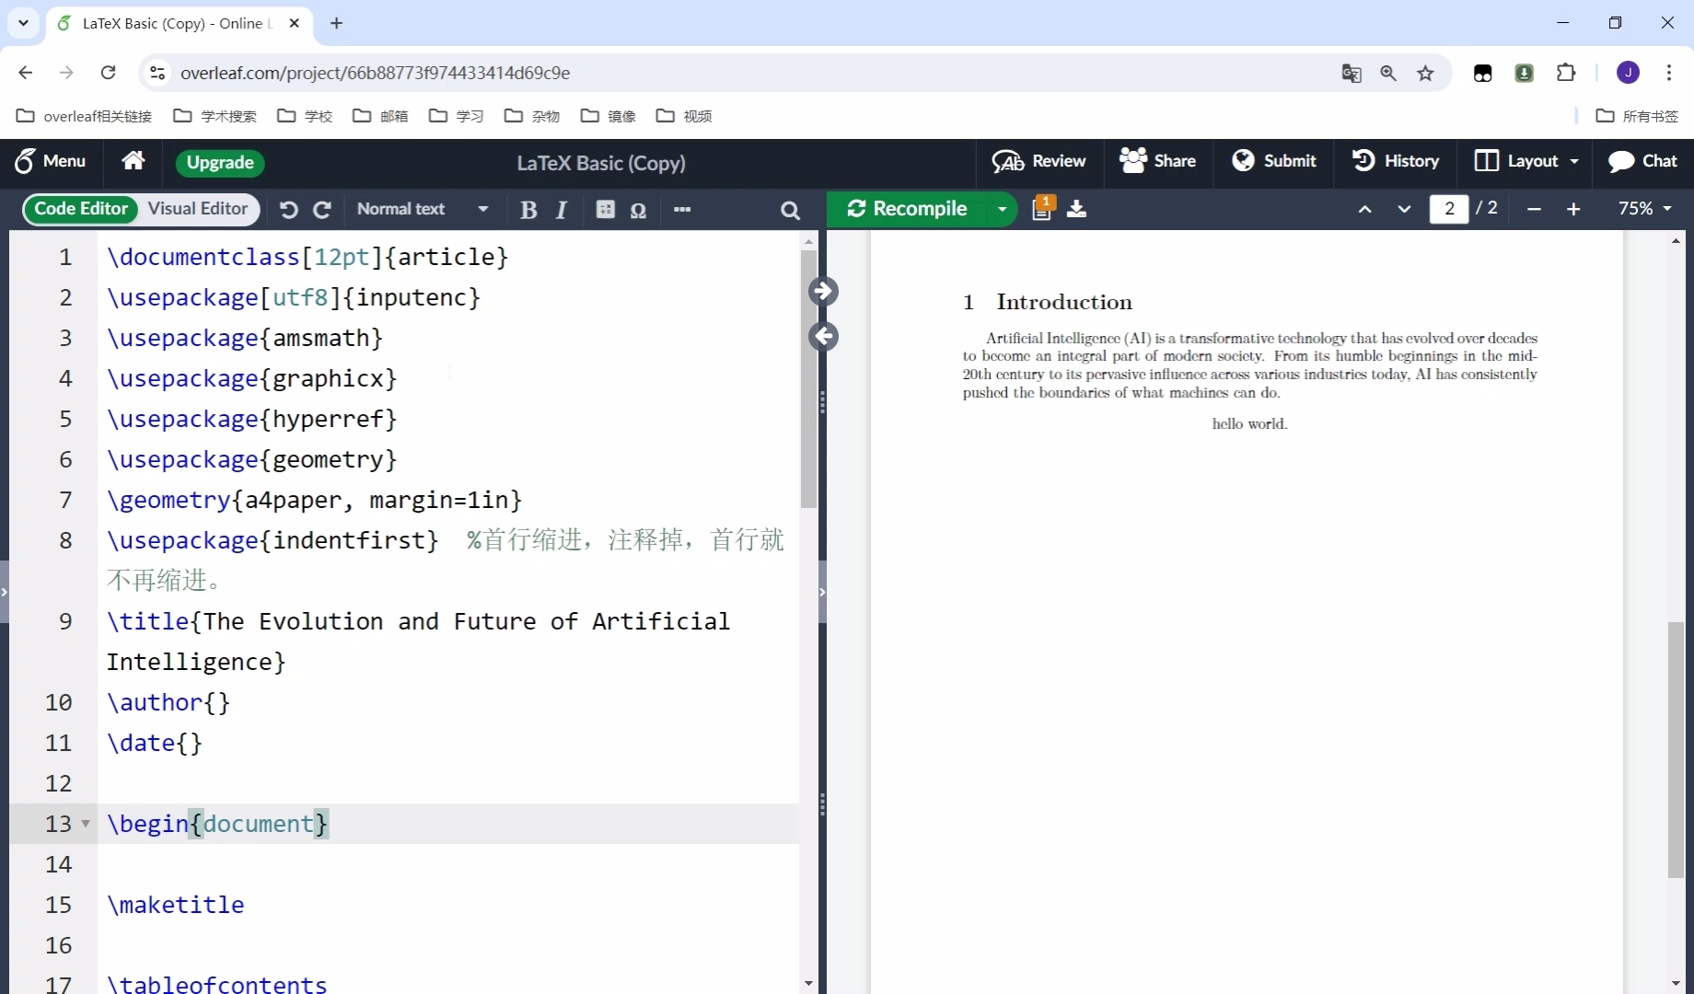Open search in the code editor
The width and height of the screenshot is (1694, 994).
pos(789,211)
